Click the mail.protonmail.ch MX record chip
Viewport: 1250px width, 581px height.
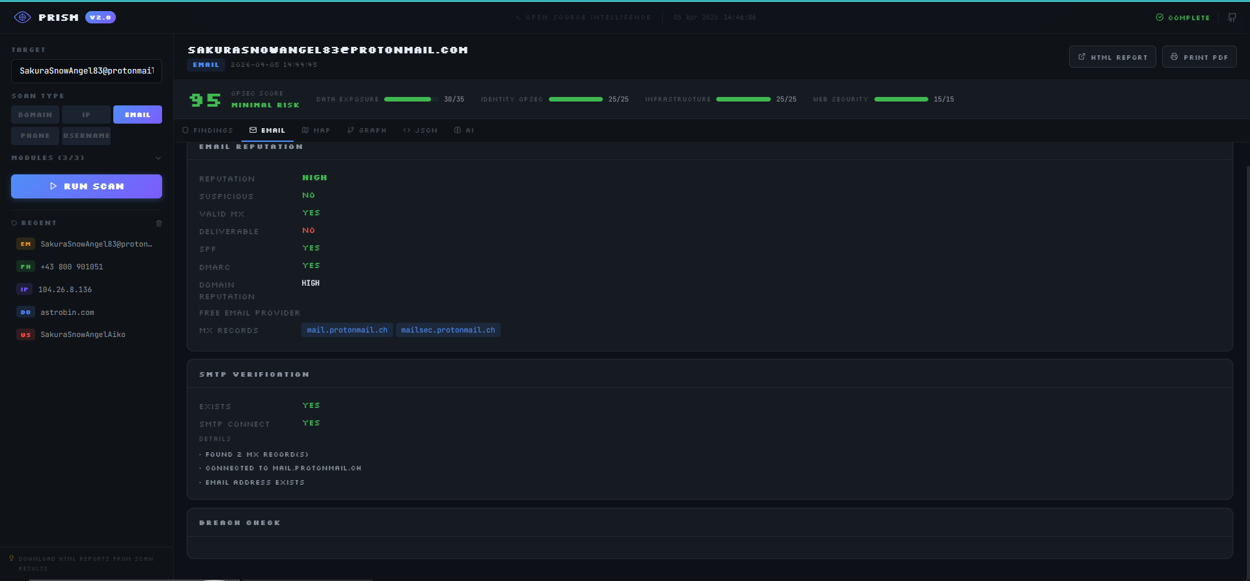coord(347,330)
